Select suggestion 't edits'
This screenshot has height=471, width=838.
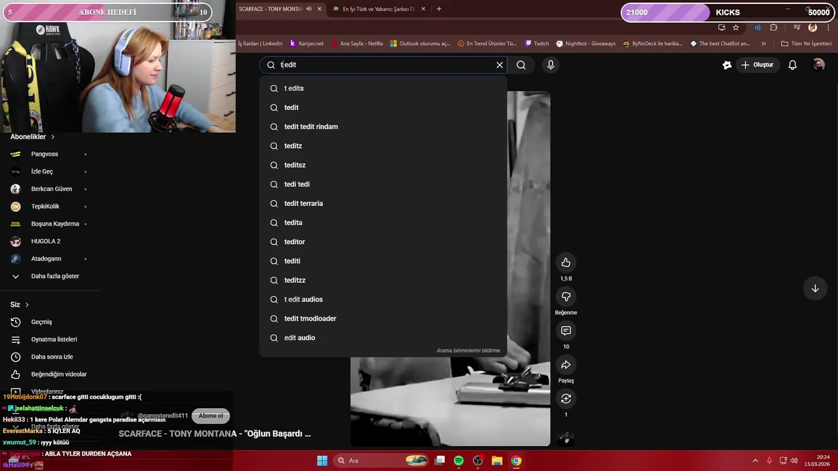[x=383, y=88]
